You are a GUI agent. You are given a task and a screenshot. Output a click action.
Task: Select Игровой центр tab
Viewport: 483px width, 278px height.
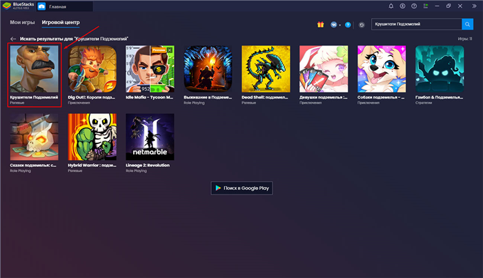61,22
